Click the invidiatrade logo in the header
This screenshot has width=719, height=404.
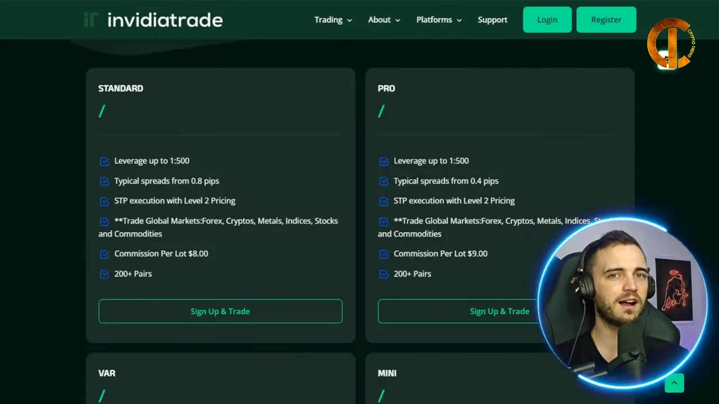153,20
